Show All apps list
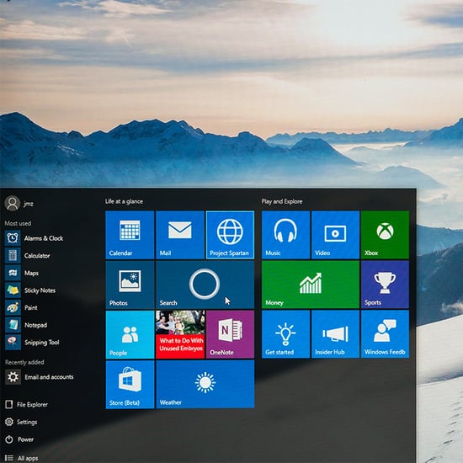This screenshot has height=463, width=463. click(22, 458)
